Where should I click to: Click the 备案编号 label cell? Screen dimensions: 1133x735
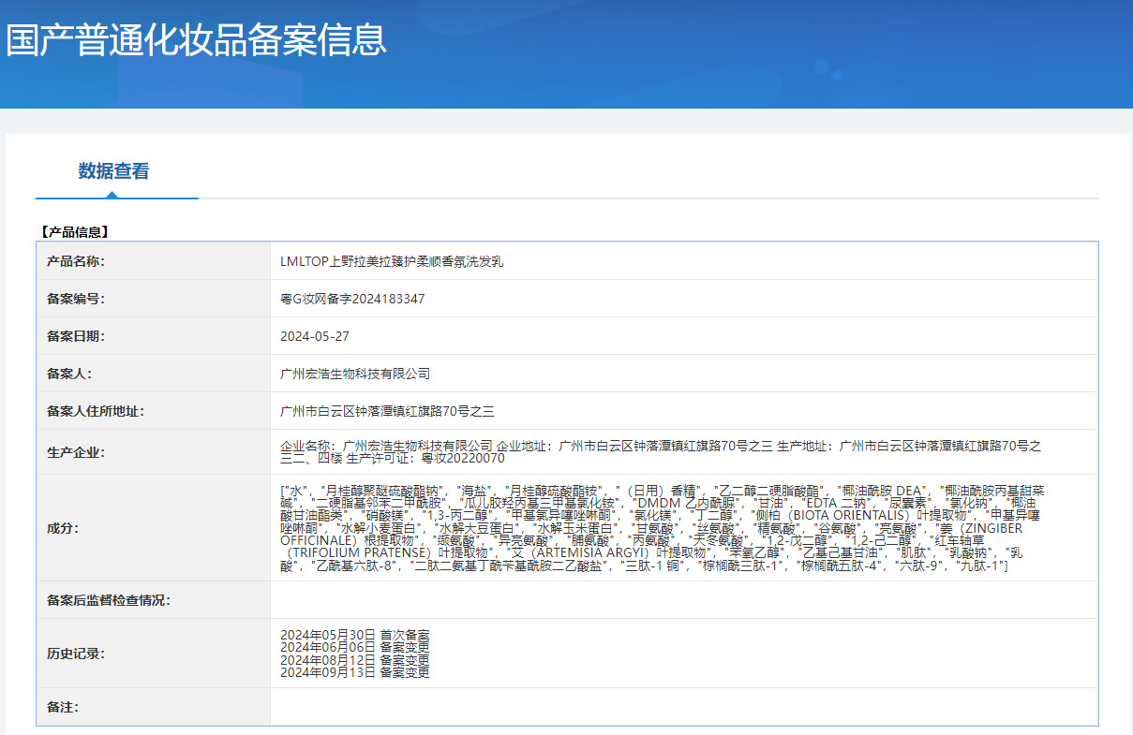154,299
